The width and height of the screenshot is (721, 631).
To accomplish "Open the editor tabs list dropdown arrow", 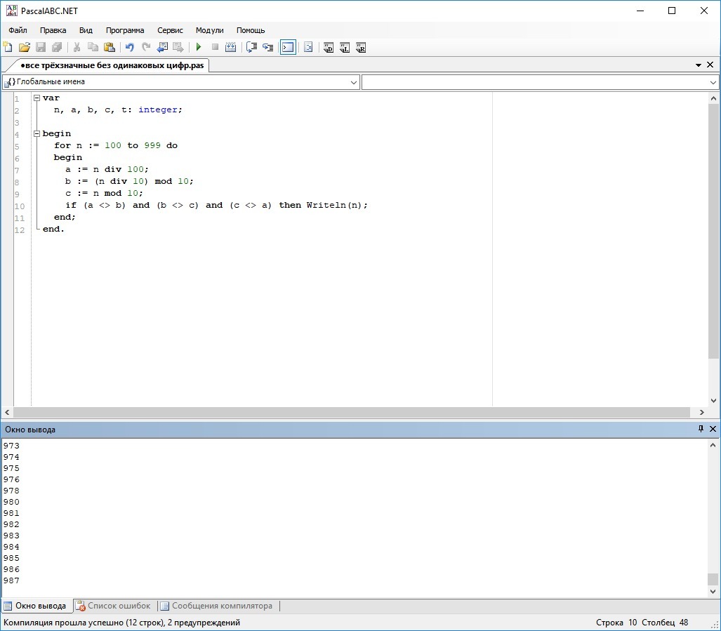I will tap(699, 65).
